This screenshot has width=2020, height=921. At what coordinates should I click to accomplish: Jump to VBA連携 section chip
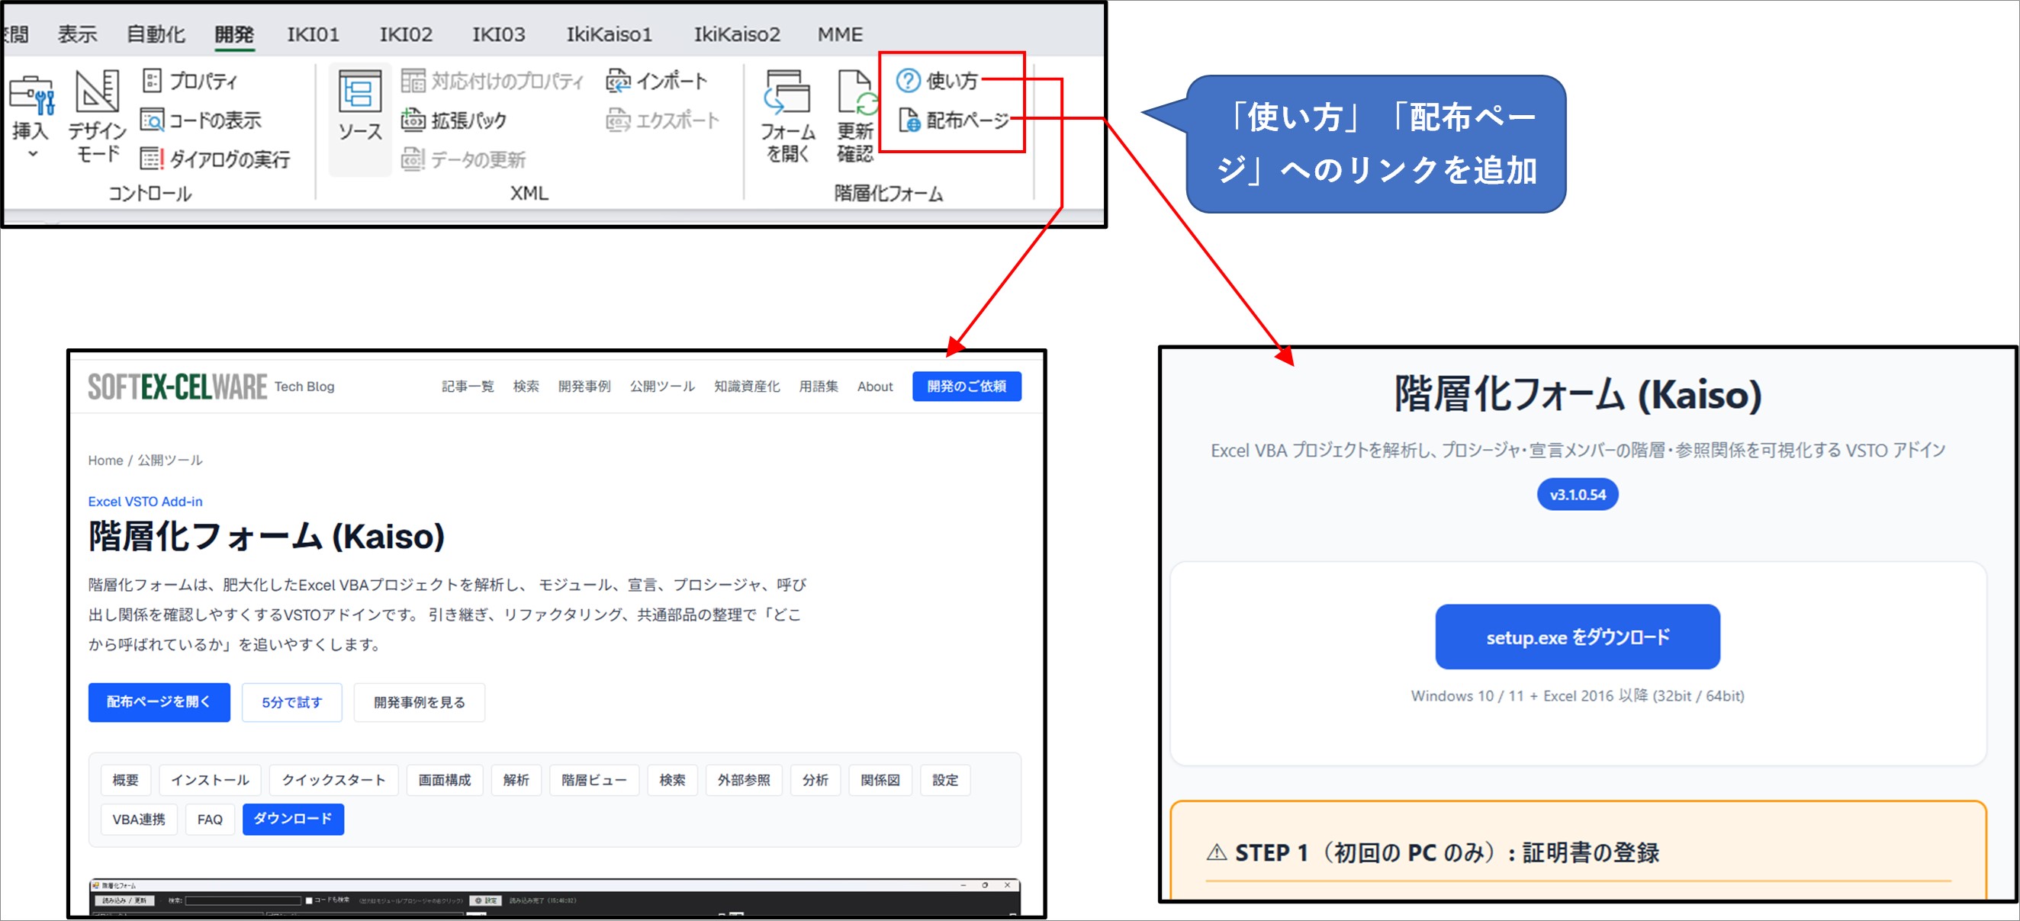pyautogui.click(x=139, y=819)
